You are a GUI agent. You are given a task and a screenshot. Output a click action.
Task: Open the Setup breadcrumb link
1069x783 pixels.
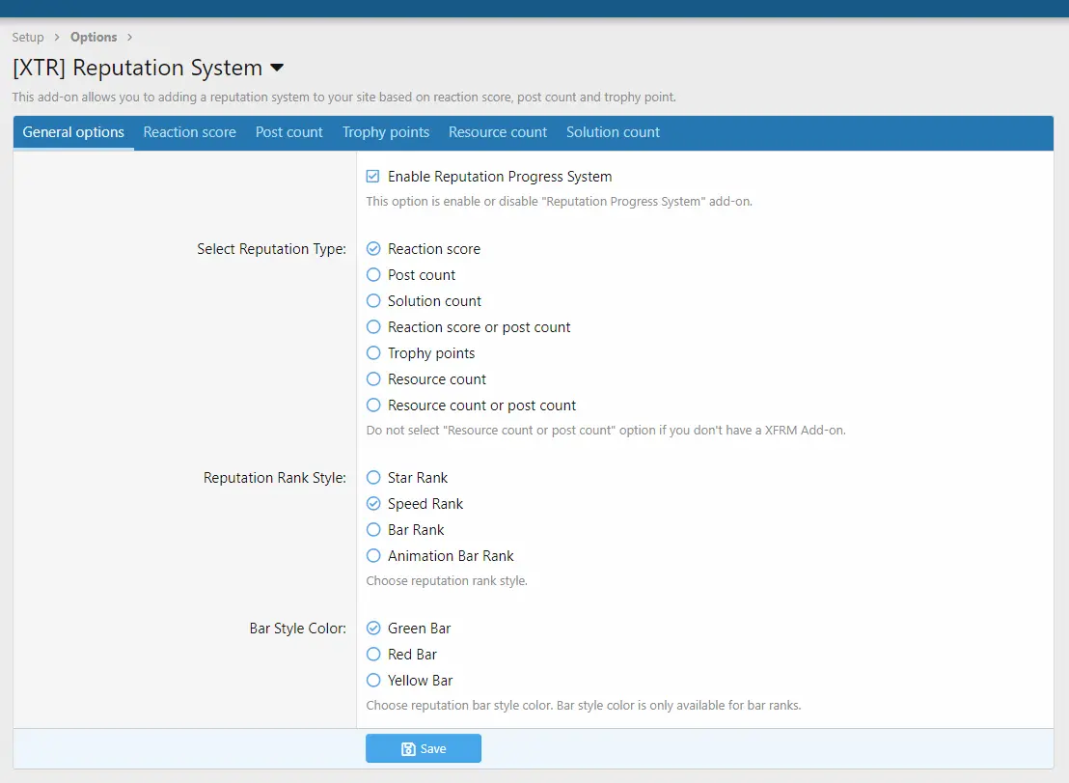click(28, 37)
